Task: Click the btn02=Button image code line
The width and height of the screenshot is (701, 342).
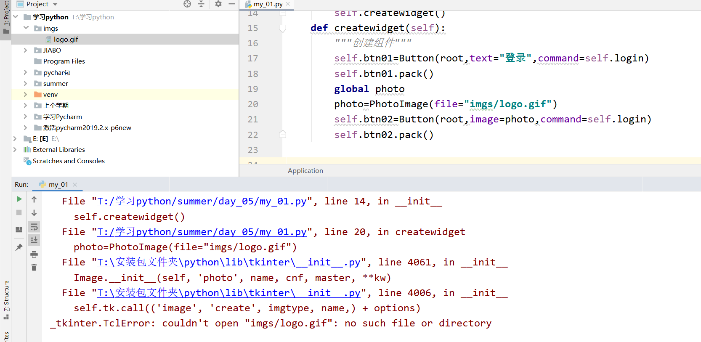Action: pyautogui.click(x=493, y=119)
